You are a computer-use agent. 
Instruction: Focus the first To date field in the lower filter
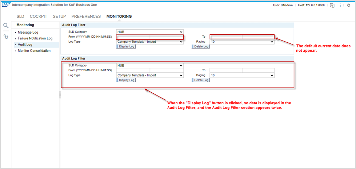coord(226,71)
